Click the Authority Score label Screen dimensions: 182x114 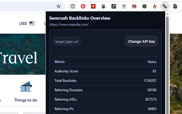(x=66, y=71)
